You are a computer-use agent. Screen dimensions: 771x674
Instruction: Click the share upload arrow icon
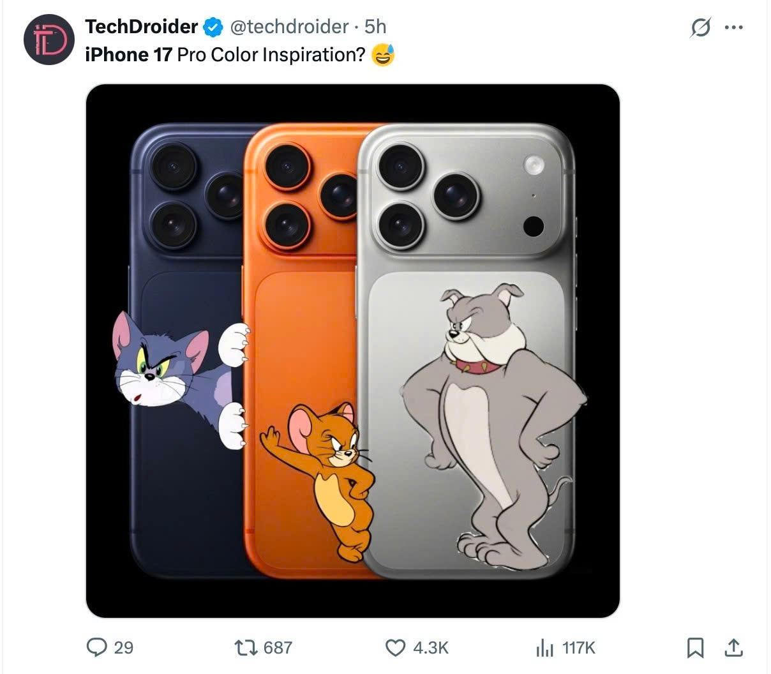[734, 648]
